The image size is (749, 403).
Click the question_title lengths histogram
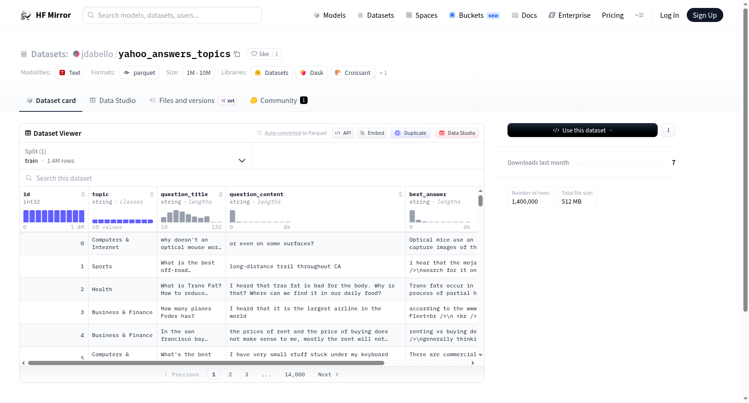pos(191,216)
